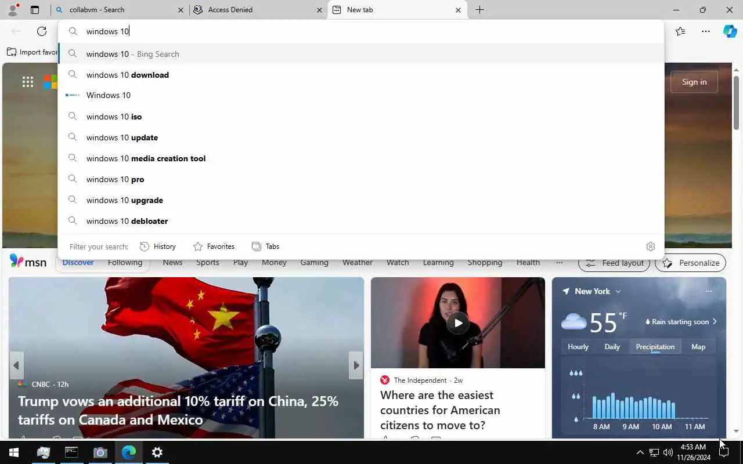Viewport: 743px width, 464px height.
Task: Click the volume speaker tray icon
Action: 668,452
